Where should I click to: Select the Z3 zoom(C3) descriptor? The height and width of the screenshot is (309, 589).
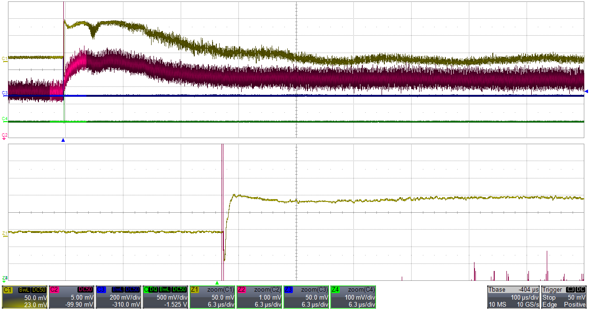[306, 297]
